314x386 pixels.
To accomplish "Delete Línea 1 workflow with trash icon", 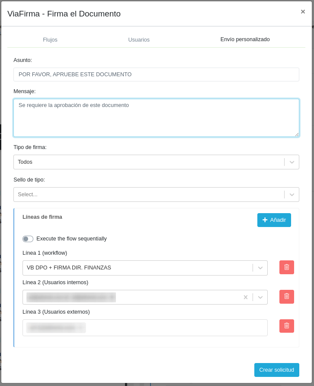I will tap(286, 267).
